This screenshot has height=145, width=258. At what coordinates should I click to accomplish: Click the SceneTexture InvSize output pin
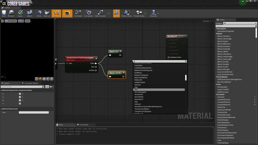point(96,70)
